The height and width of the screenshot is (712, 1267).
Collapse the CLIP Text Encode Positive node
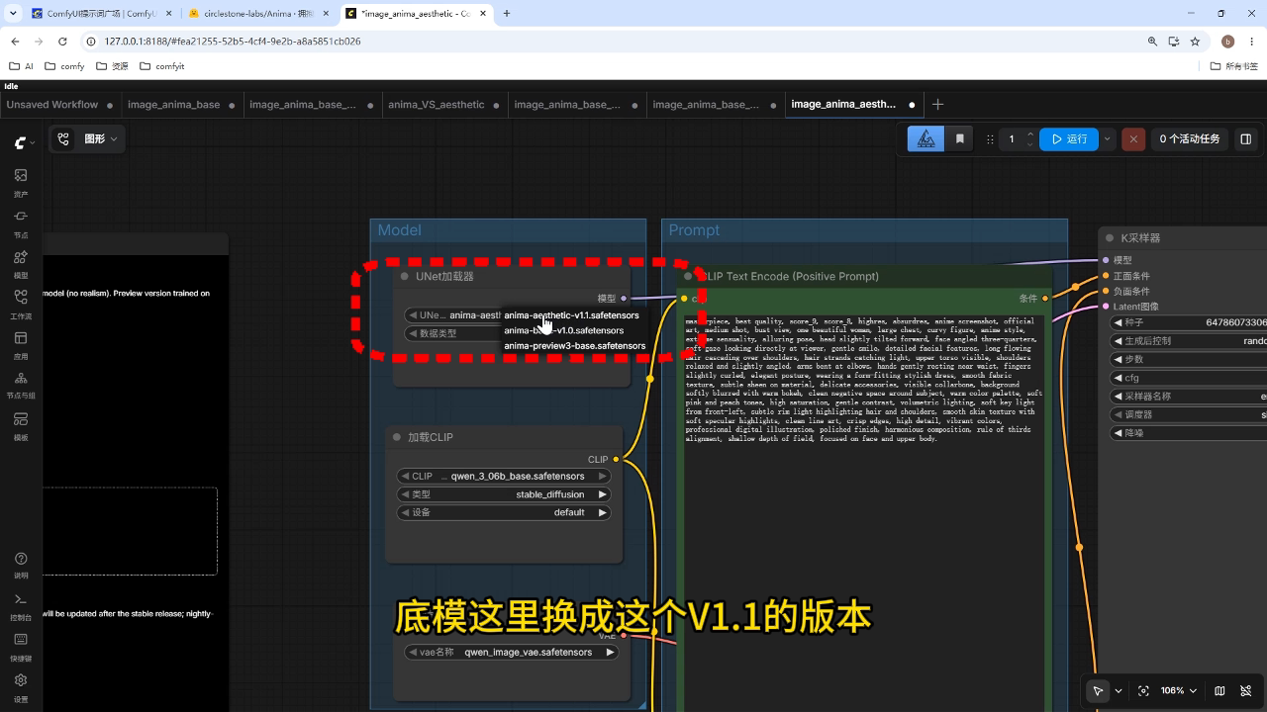click(x=688, y=277)
